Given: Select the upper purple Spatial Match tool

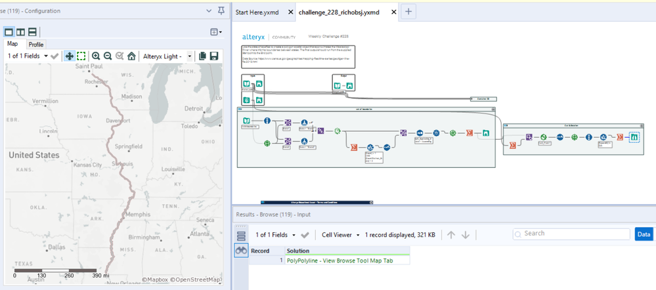Looking at the screenshot, I should tap(288, 123).
